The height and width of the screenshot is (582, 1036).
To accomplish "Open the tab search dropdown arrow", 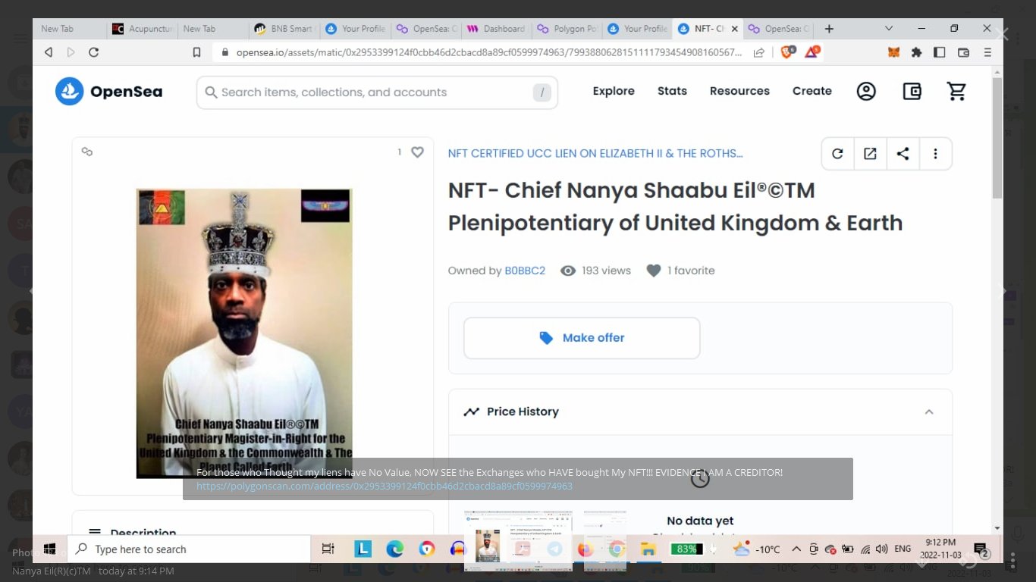I will [x=889, y=29].
